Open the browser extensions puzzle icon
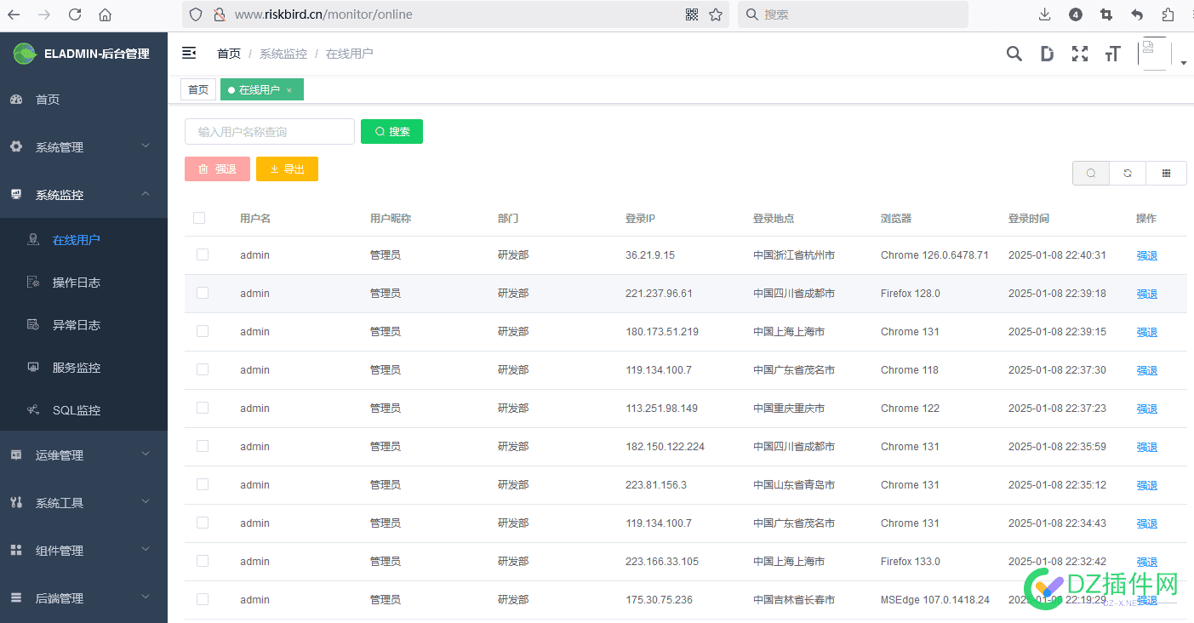1194x623 pixels. [x=1168, y=14]
